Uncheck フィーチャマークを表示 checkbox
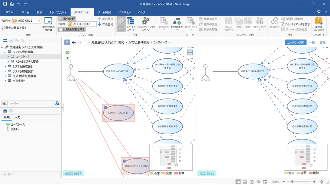330x185 pixels. 283,24
